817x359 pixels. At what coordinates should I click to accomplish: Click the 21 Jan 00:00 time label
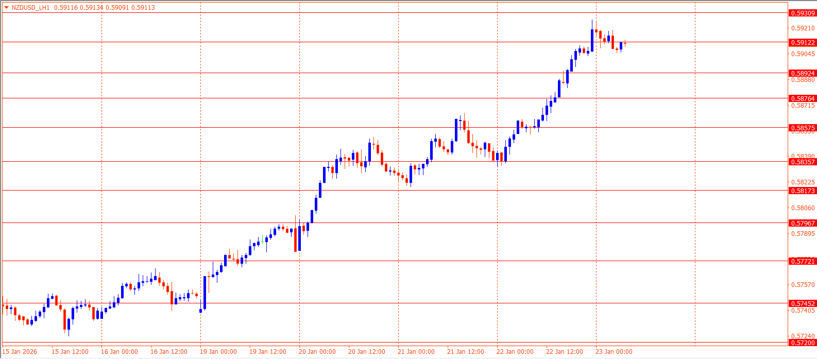click(x=416, y=352)
